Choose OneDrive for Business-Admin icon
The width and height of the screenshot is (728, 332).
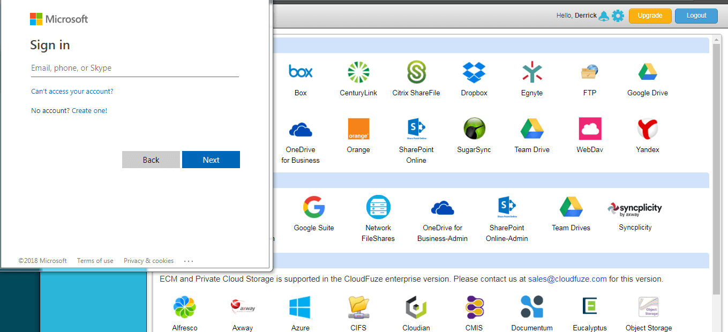point(442,207)
